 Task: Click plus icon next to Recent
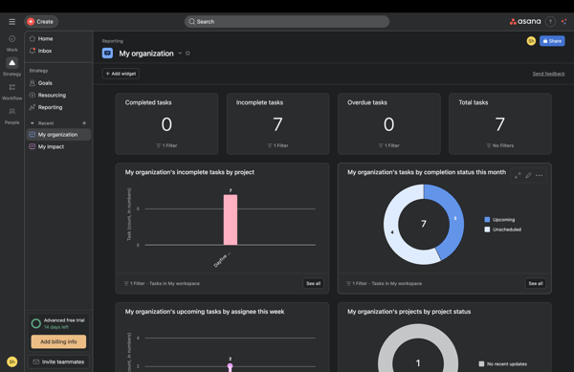84,123
